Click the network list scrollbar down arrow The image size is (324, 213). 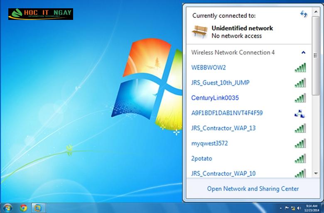pos(316,173)
